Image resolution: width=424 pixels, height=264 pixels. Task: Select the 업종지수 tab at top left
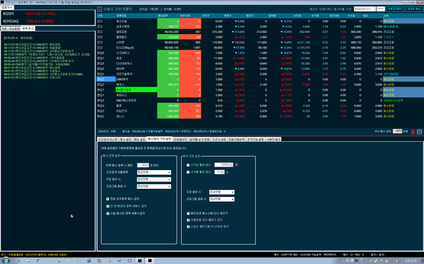[7, 7]
